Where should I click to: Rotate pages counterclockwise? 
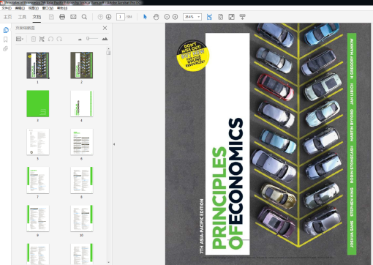[50, 39]
